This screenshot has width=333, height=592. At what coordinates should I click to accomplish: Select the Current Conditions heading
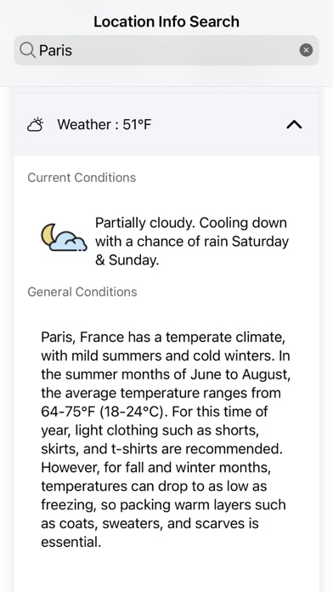(x=82, y=178)
